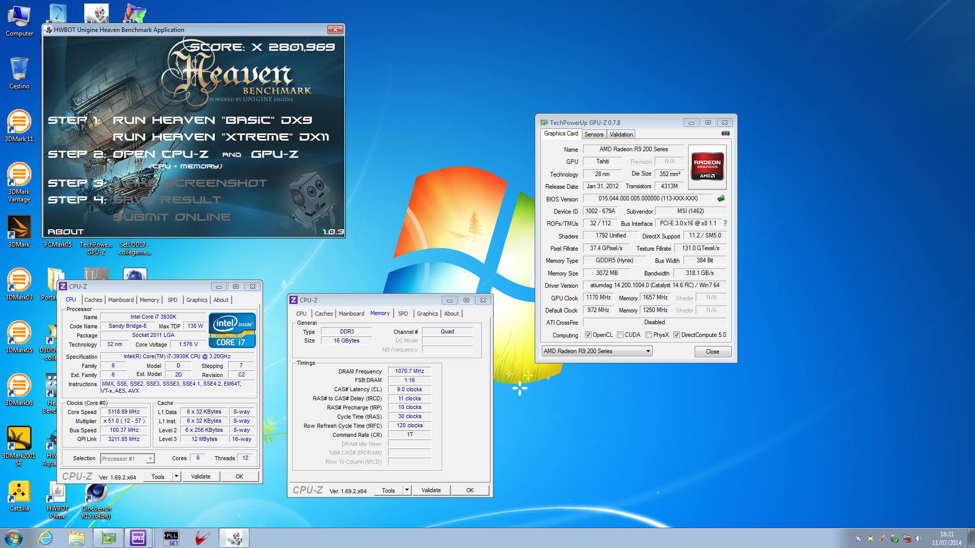Screen dimensions: 975x548
Task: Open About tab in CPU-Z CPU window
Action: pyautogui.click(x=221, y=300)
